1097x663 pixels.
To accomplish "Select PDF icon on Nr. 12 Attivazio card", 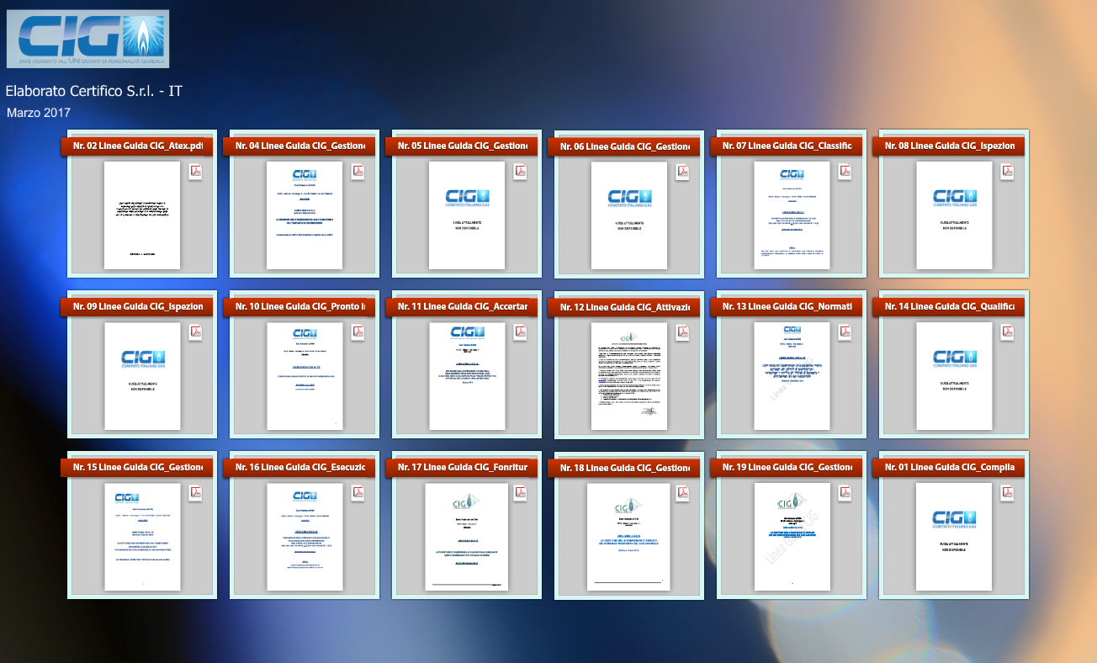I will 682,333.
